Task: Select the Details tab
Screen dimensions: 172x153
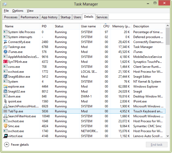Action: click(x=89, y=17)
